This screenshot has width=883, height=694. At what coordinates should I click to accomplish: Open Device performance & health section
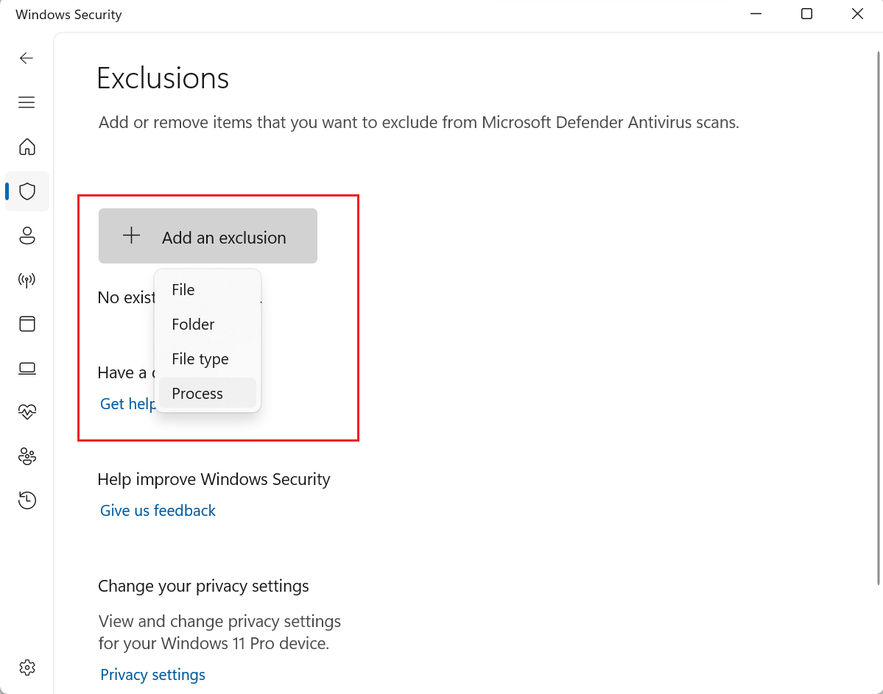[x=27, y=412]
